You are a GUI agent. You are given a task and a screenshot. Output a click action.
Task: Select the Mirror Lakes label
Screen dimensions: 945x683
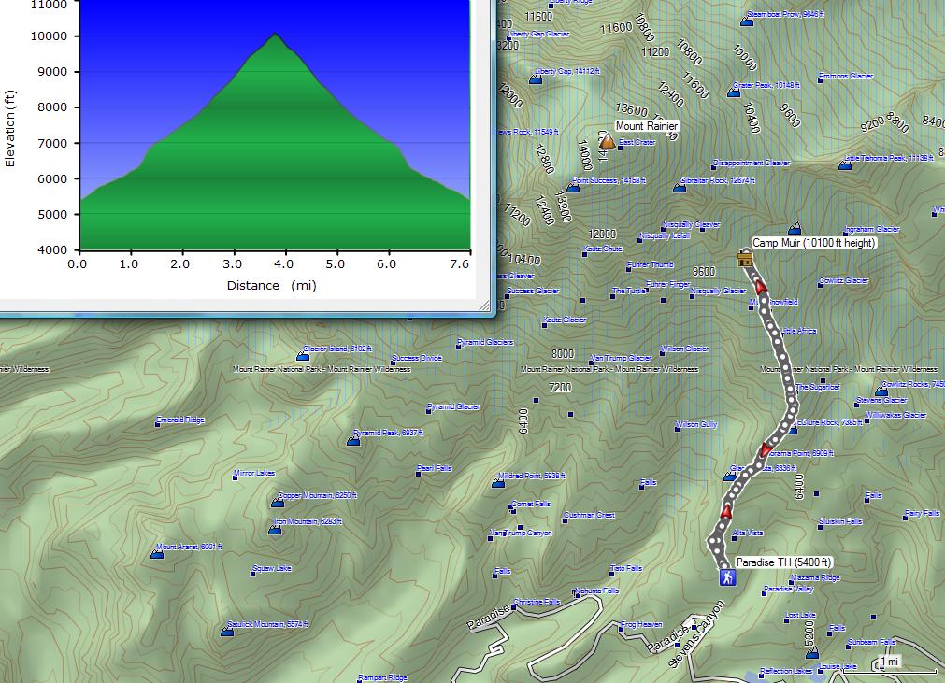click(x=253, y=473)
